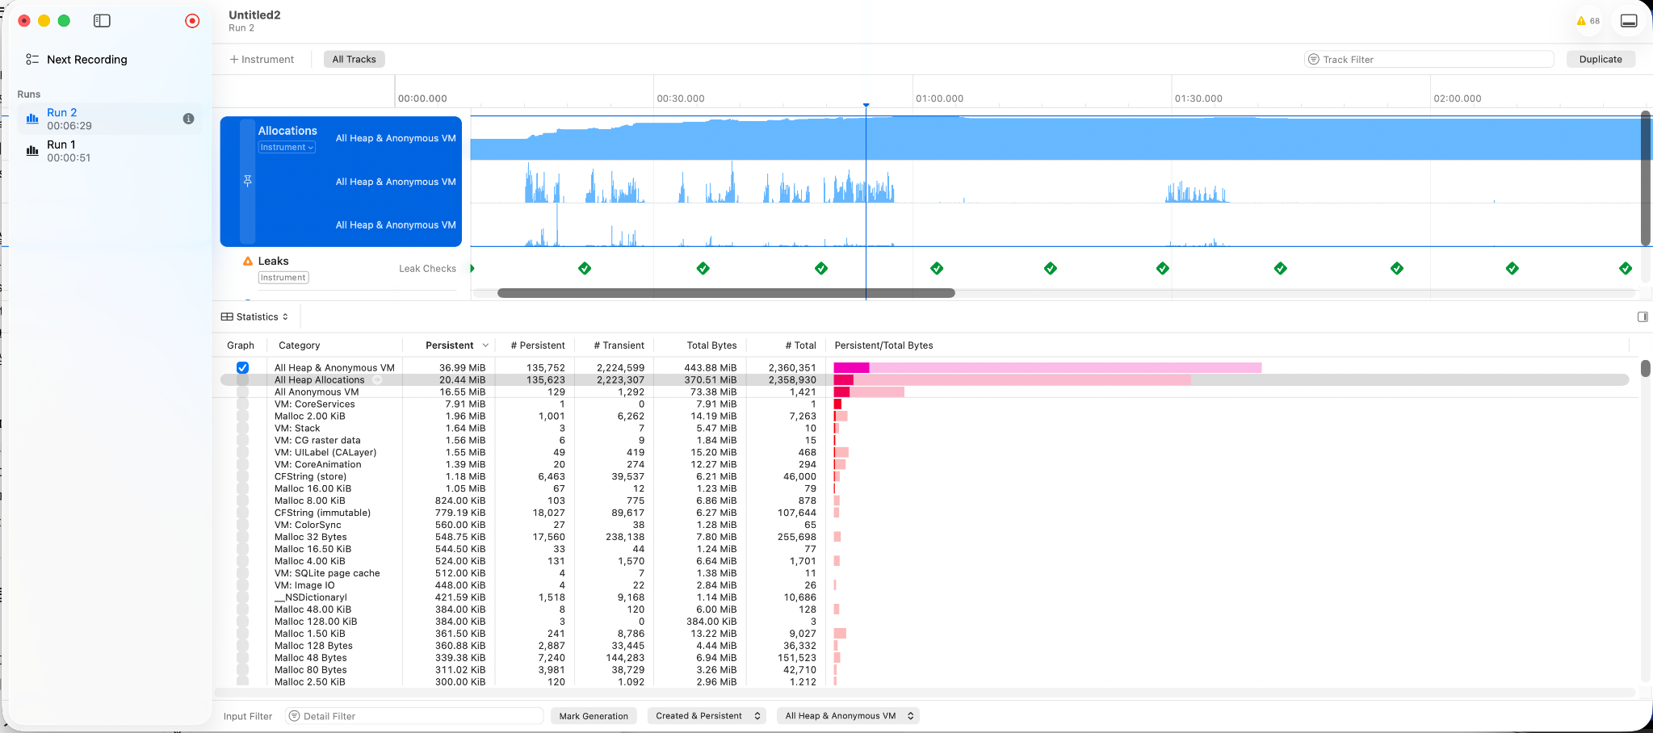This screenshot has height=733, width=1653.
Task: Click the + Instrument button
Action: point(262,59)
